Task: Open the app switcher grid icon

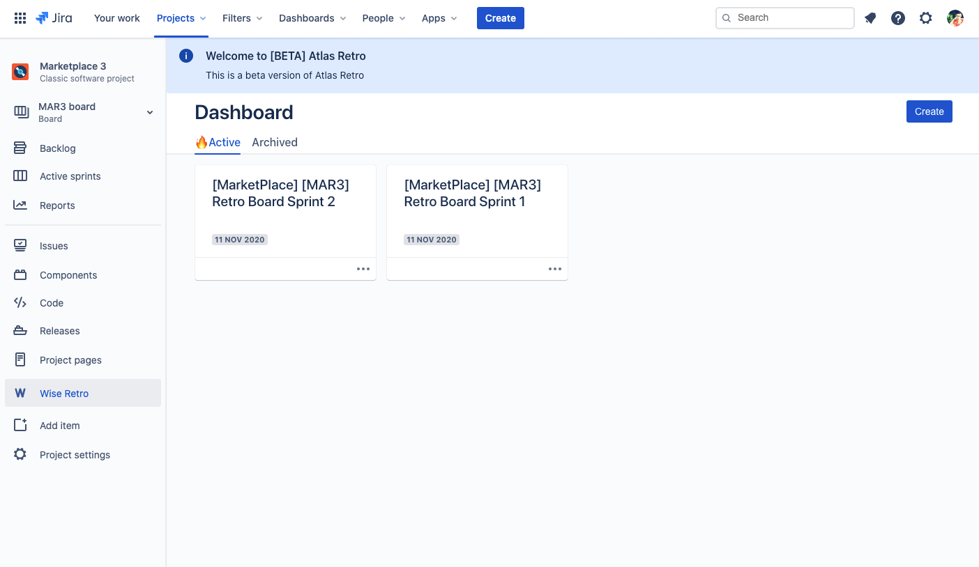Action: tap(20, 18)
